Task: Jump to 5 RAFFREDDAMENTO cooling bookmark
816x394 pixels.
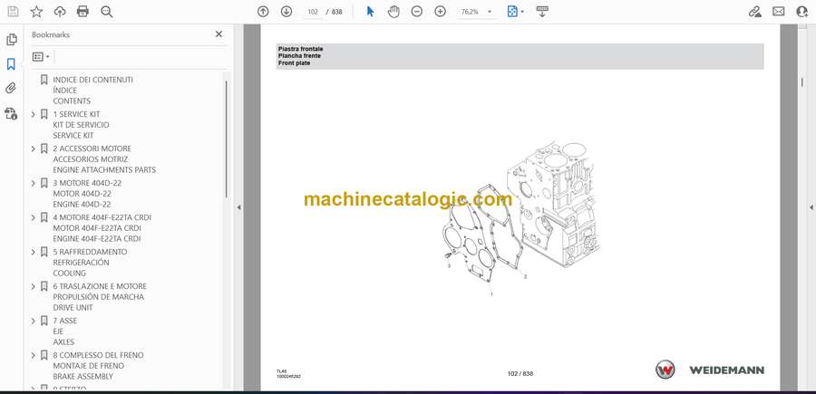Action: (x=90, y=252)
